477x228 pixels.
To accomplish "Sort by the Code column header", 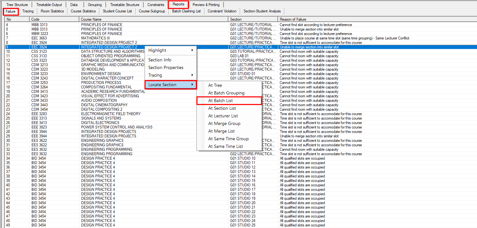I will [x=54, y=19].
